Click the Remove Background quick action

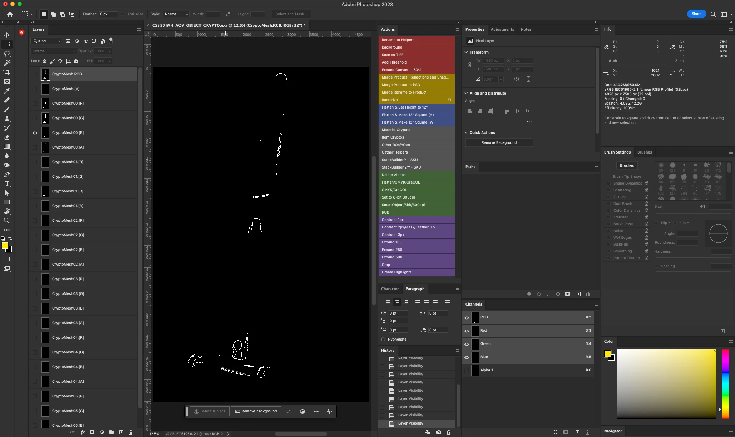click(x=499, y=142)
